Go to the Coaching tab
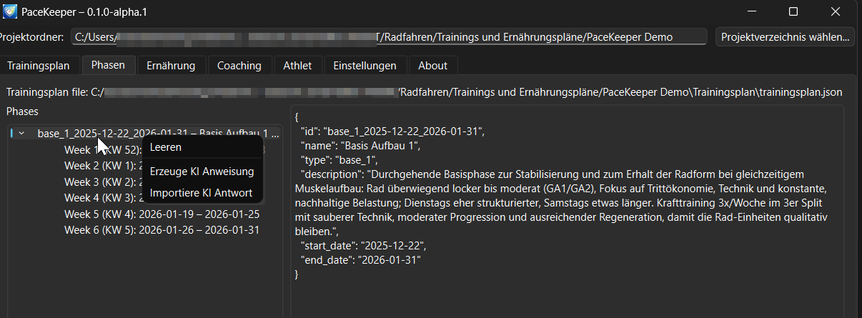 [x=239, y=66]
